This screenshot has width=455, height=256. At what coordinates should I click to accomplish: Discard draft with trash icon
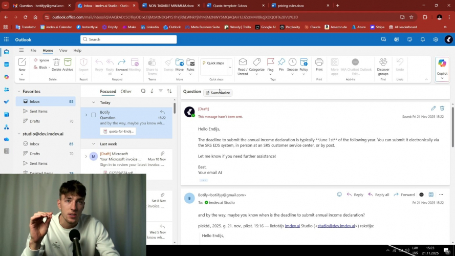click(442, 108)
